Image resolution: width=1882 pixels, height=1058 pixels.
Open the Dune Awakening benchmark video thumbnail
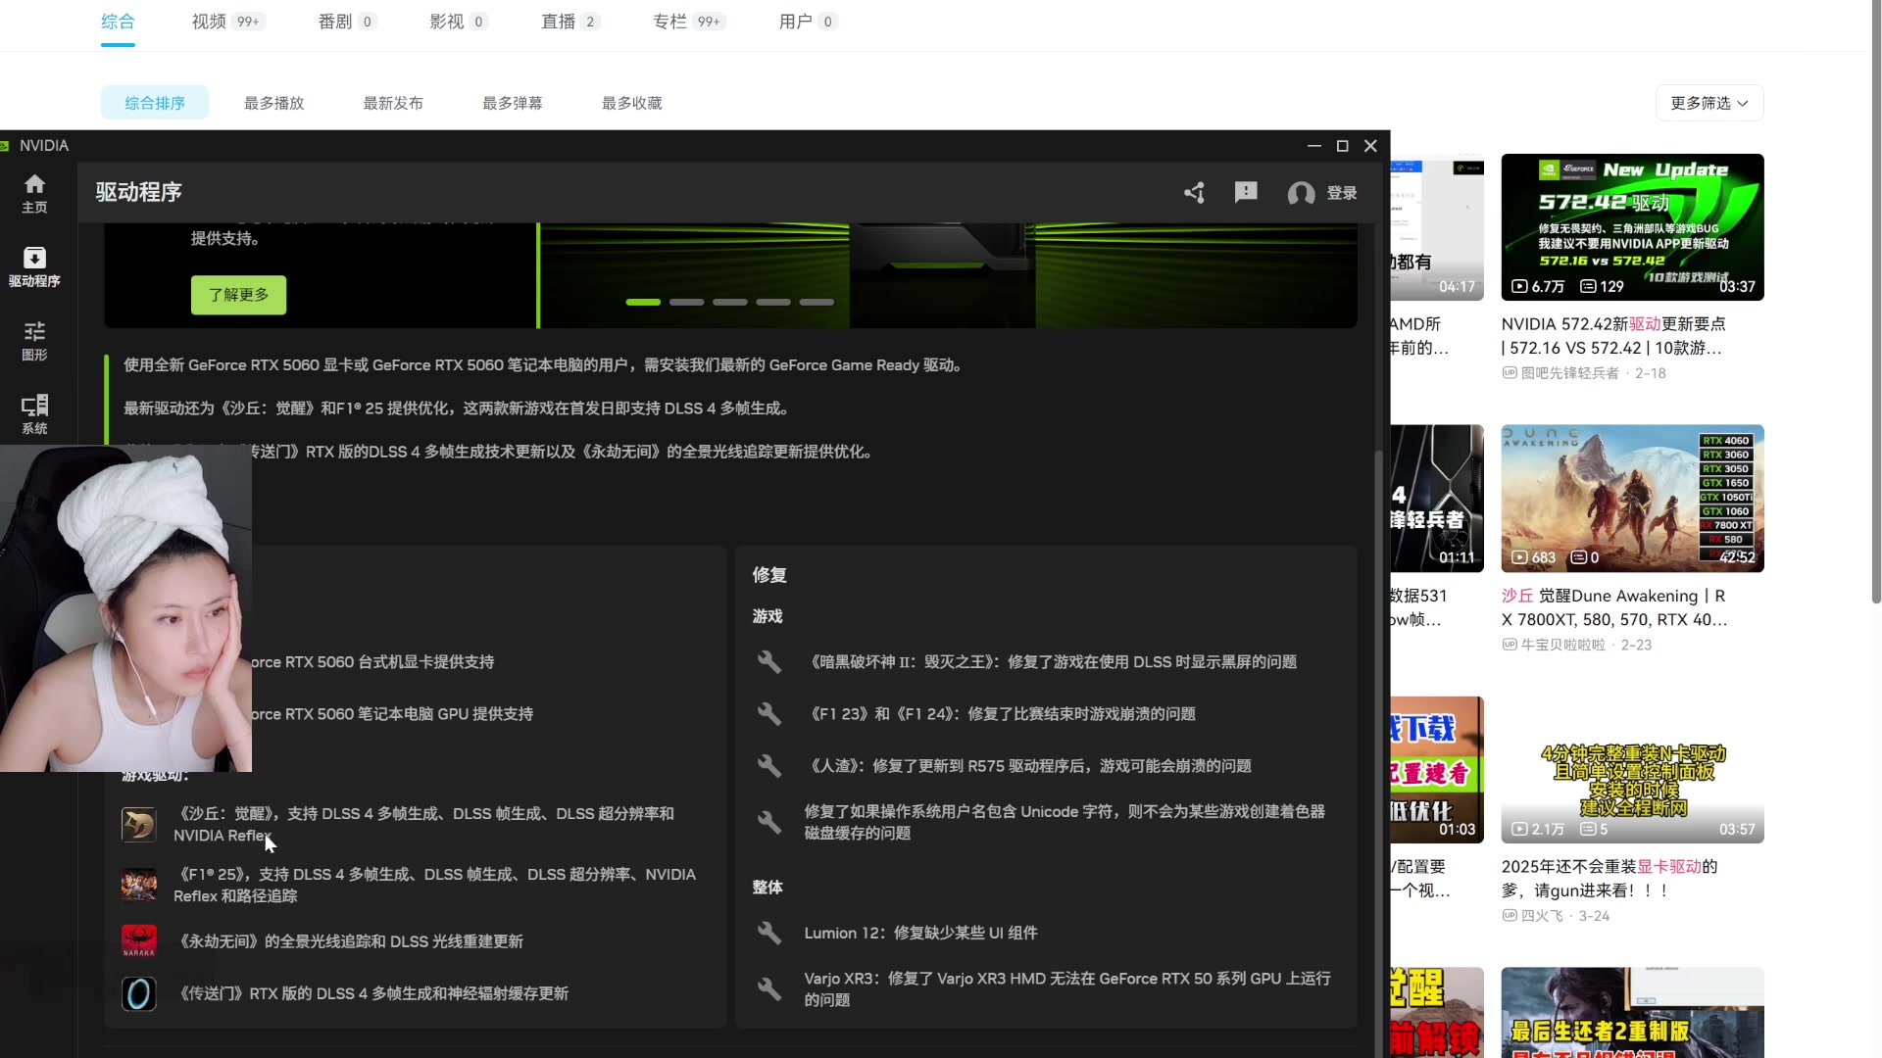[1632, 499]
